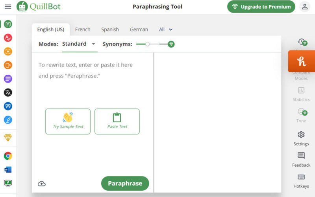Switch to the German tab
315x197 pixels.
click(139, 29)
